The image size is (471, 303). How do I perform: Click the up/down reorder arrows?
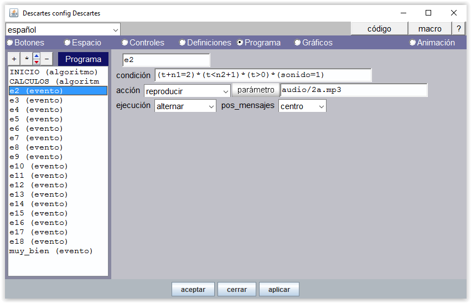click(37, 59)
